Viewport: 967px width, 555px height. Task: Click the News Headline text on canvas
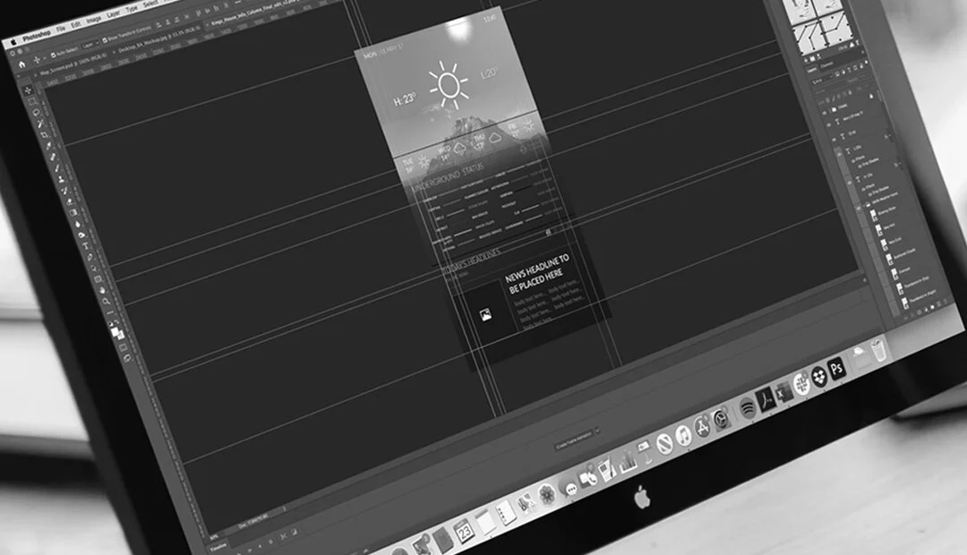pos(535,272)
